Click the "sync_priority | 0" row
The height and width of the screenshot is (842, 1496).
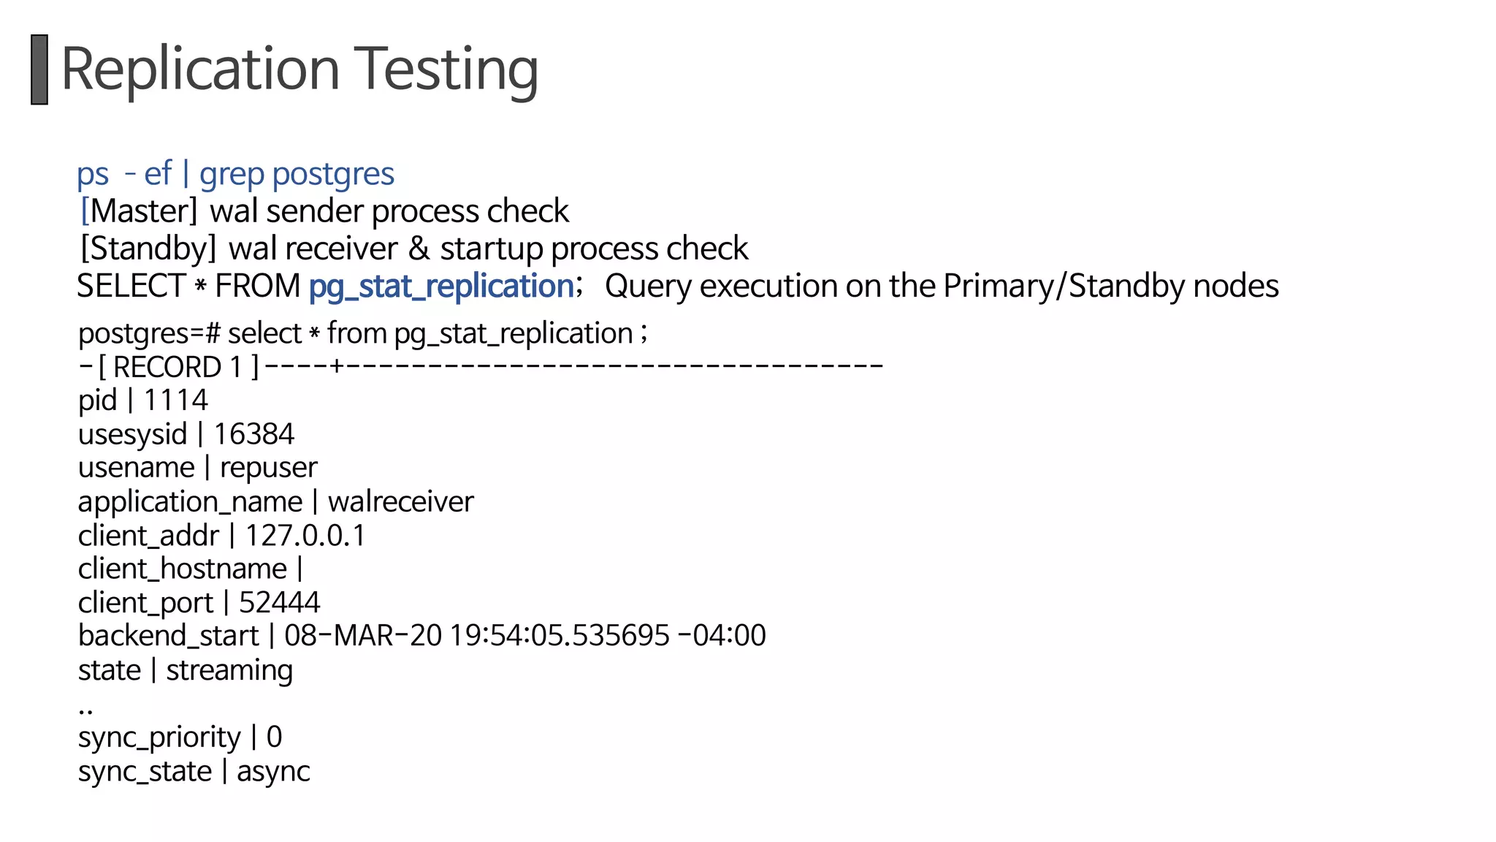click(180, 737)
